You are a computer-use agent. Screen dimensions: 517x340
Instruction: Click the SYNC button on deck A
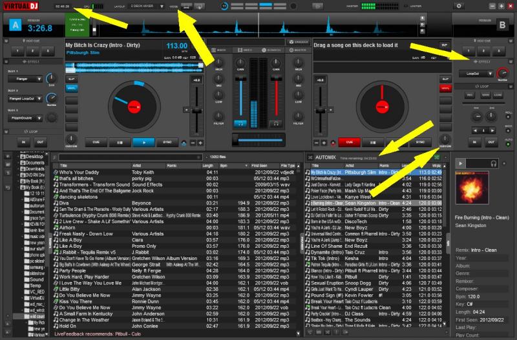(167, 143)
